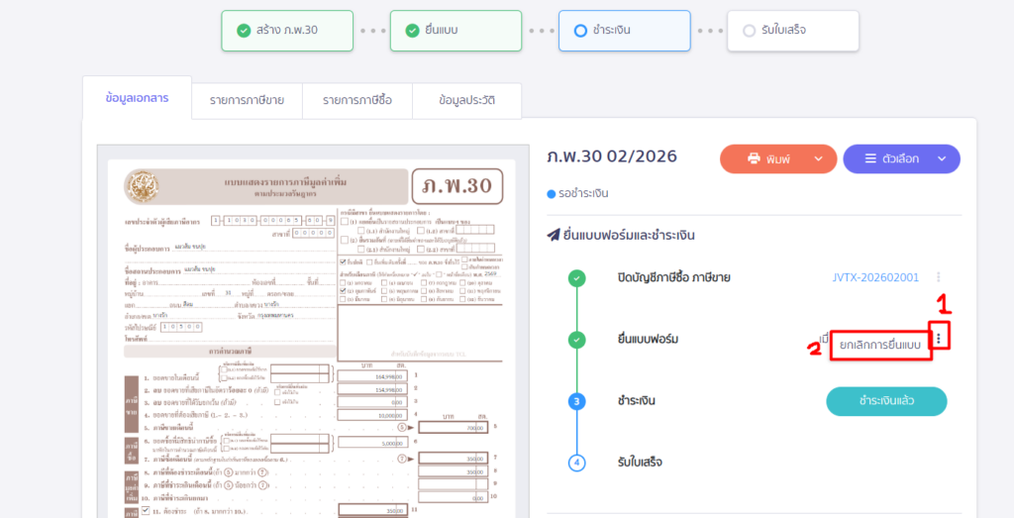The width and height of the screenshot is (1014, 518).
Task: Toggle the checkbox at form line 11 ต้องชำระ
Action: pyautogui.click(x=145, y=510)
